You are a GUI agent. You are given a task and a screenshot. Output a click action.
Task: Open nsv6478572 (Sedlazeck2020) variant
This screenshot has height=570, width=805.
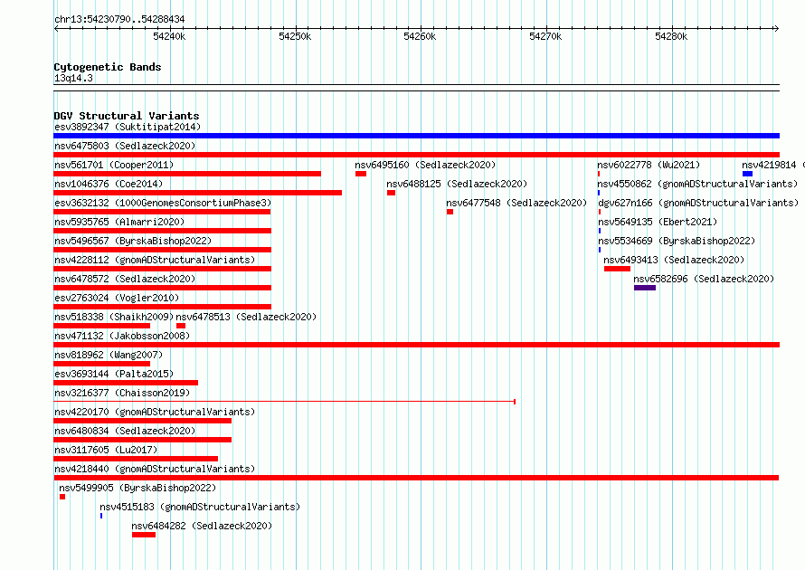click(125, 279)
